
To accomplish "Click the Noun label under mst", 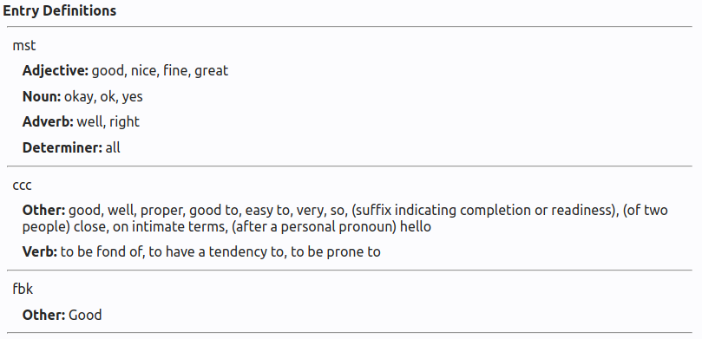I will (x=42, y=96).
